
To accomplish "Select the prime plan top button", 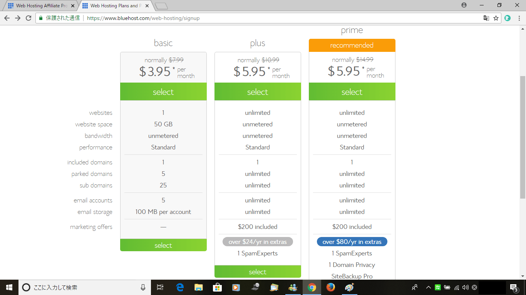I will click(352, 92).
